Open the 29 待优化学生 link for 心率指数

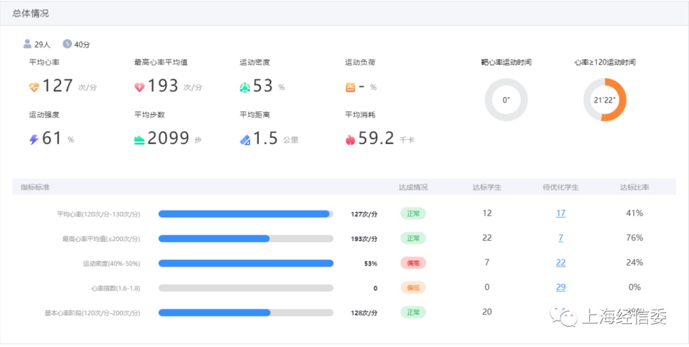tap(560, 288)
